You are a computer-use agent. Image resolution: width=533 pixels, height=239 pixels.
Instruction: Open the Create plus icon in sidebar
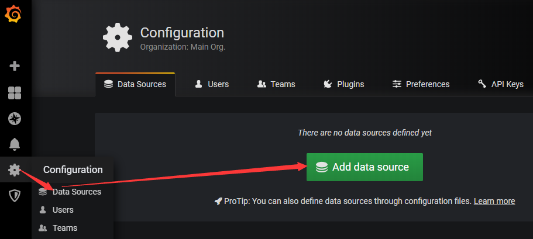tap(15, 66)
